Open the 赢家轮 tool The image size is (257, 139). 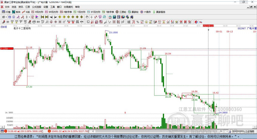pos(133,12)
